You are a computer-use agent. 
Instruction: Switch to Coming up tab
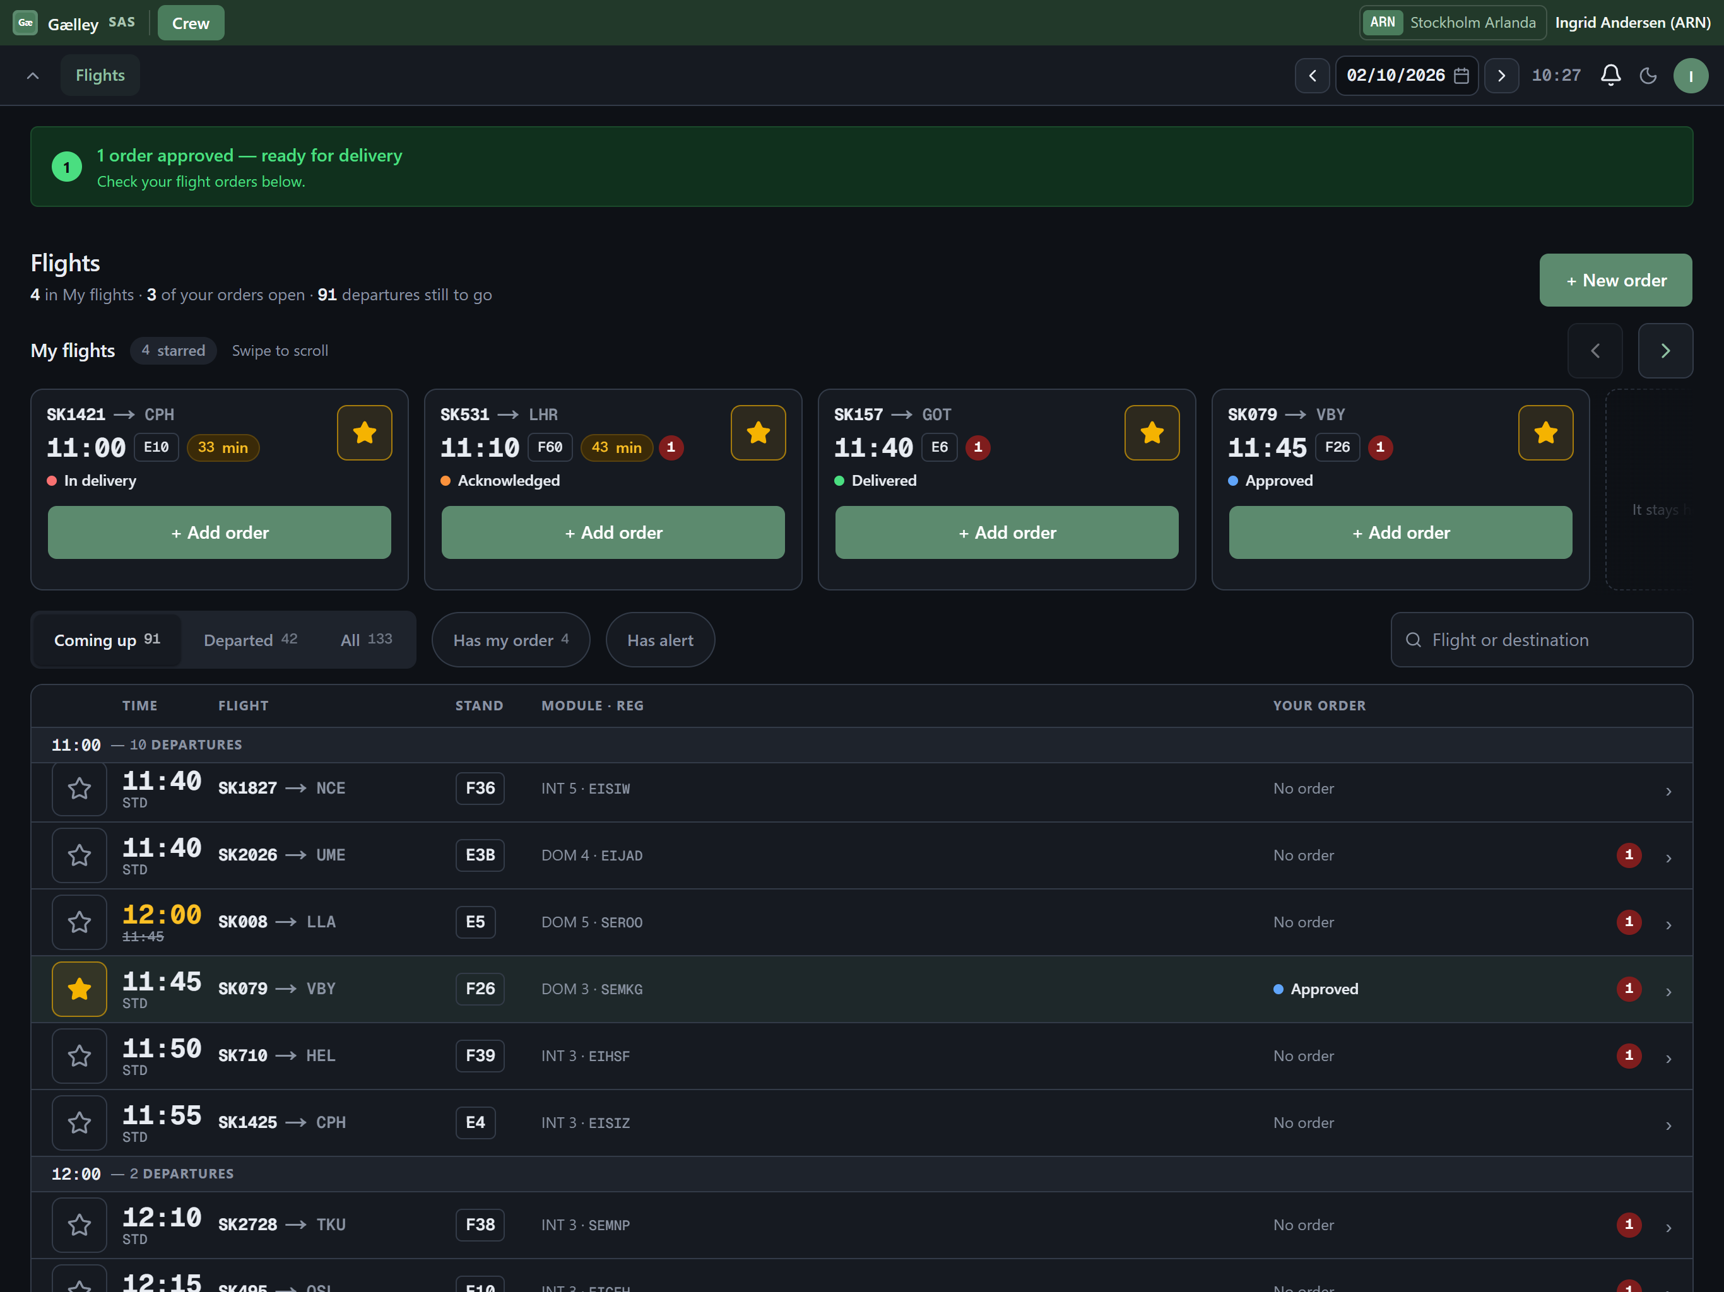[x=107, y=640]
